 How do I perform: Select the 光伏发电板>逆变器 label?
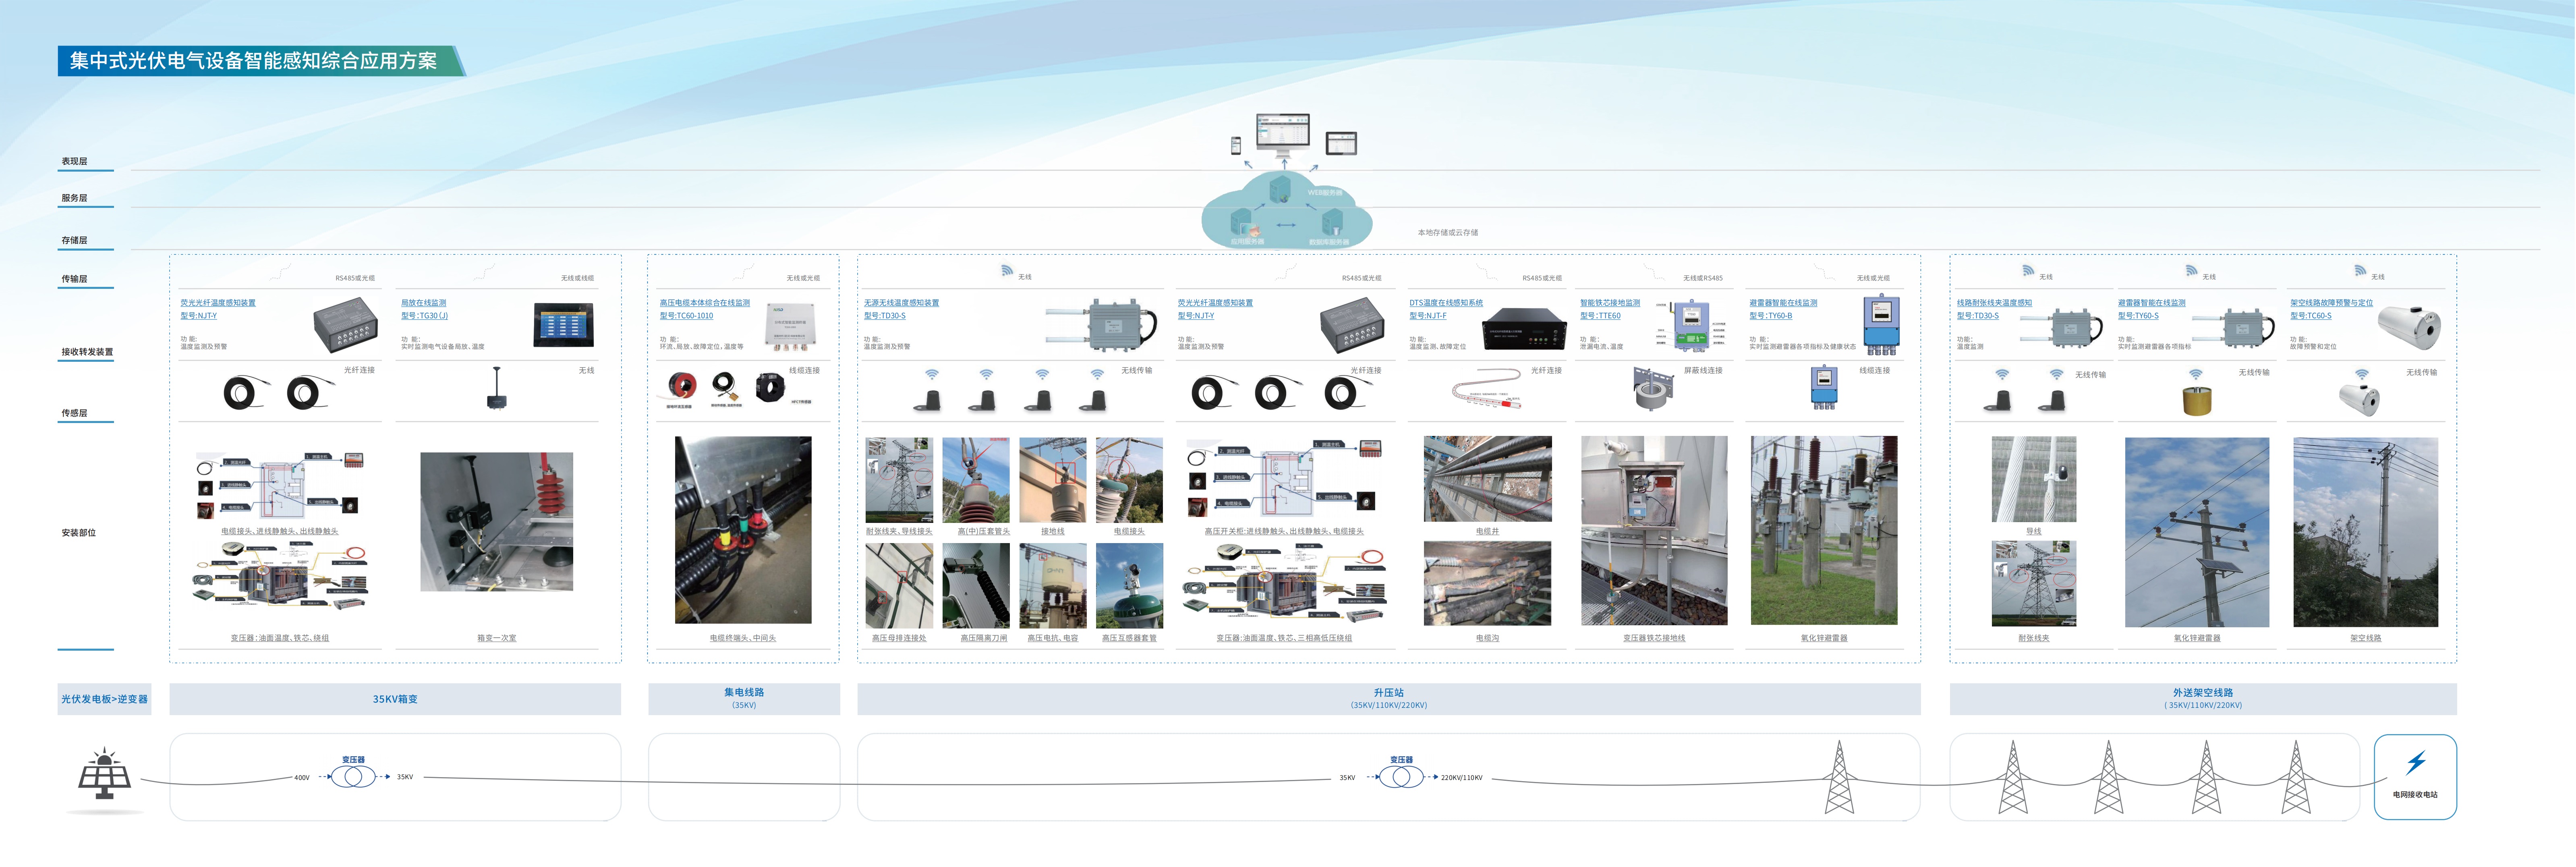(104, 699)
